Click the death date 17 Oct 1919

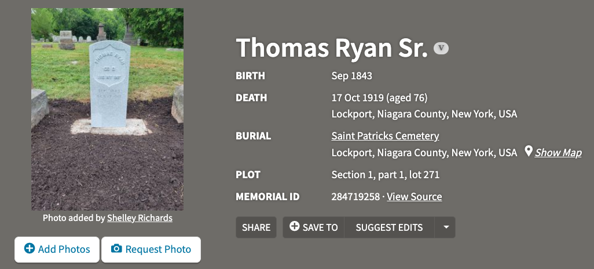point(357,98)
